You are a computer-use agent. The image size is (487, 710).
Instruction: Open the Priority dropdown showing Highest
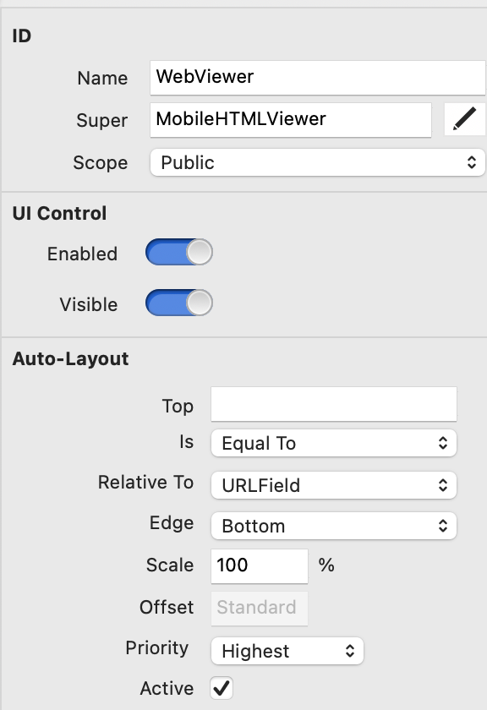tap(287, 651)
